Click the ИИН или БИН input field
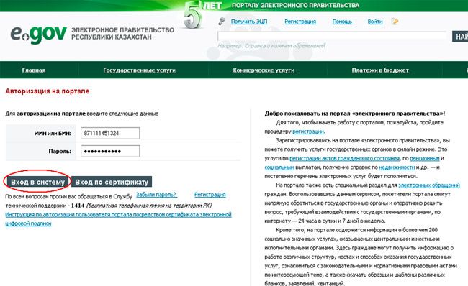This screenshot has height=286, width=468. [x=110, y=133]
